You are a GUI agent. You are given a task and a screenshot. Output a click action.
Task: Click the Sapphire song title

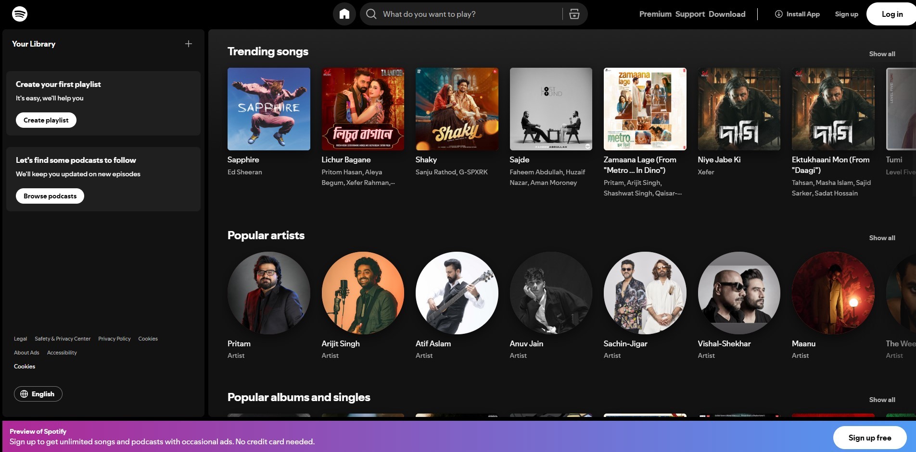pyautogui.click(x=243, y=159)
